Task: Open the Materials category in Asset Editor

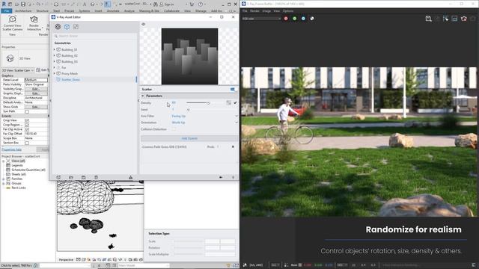Action: tap(58, 27)
